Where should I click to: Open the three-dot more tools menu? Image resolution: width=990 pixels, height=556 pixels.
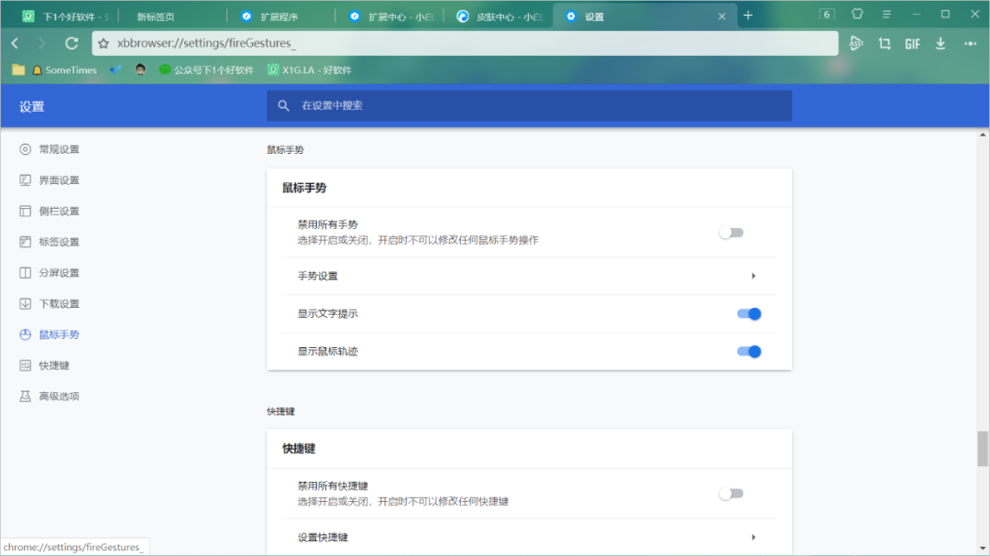pyautogui.click(x=970, y=43)
